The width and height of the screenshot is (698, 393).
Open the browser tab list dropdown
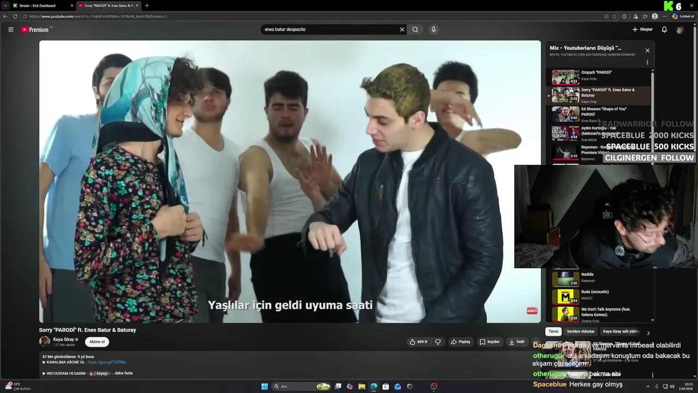point(4,5)
